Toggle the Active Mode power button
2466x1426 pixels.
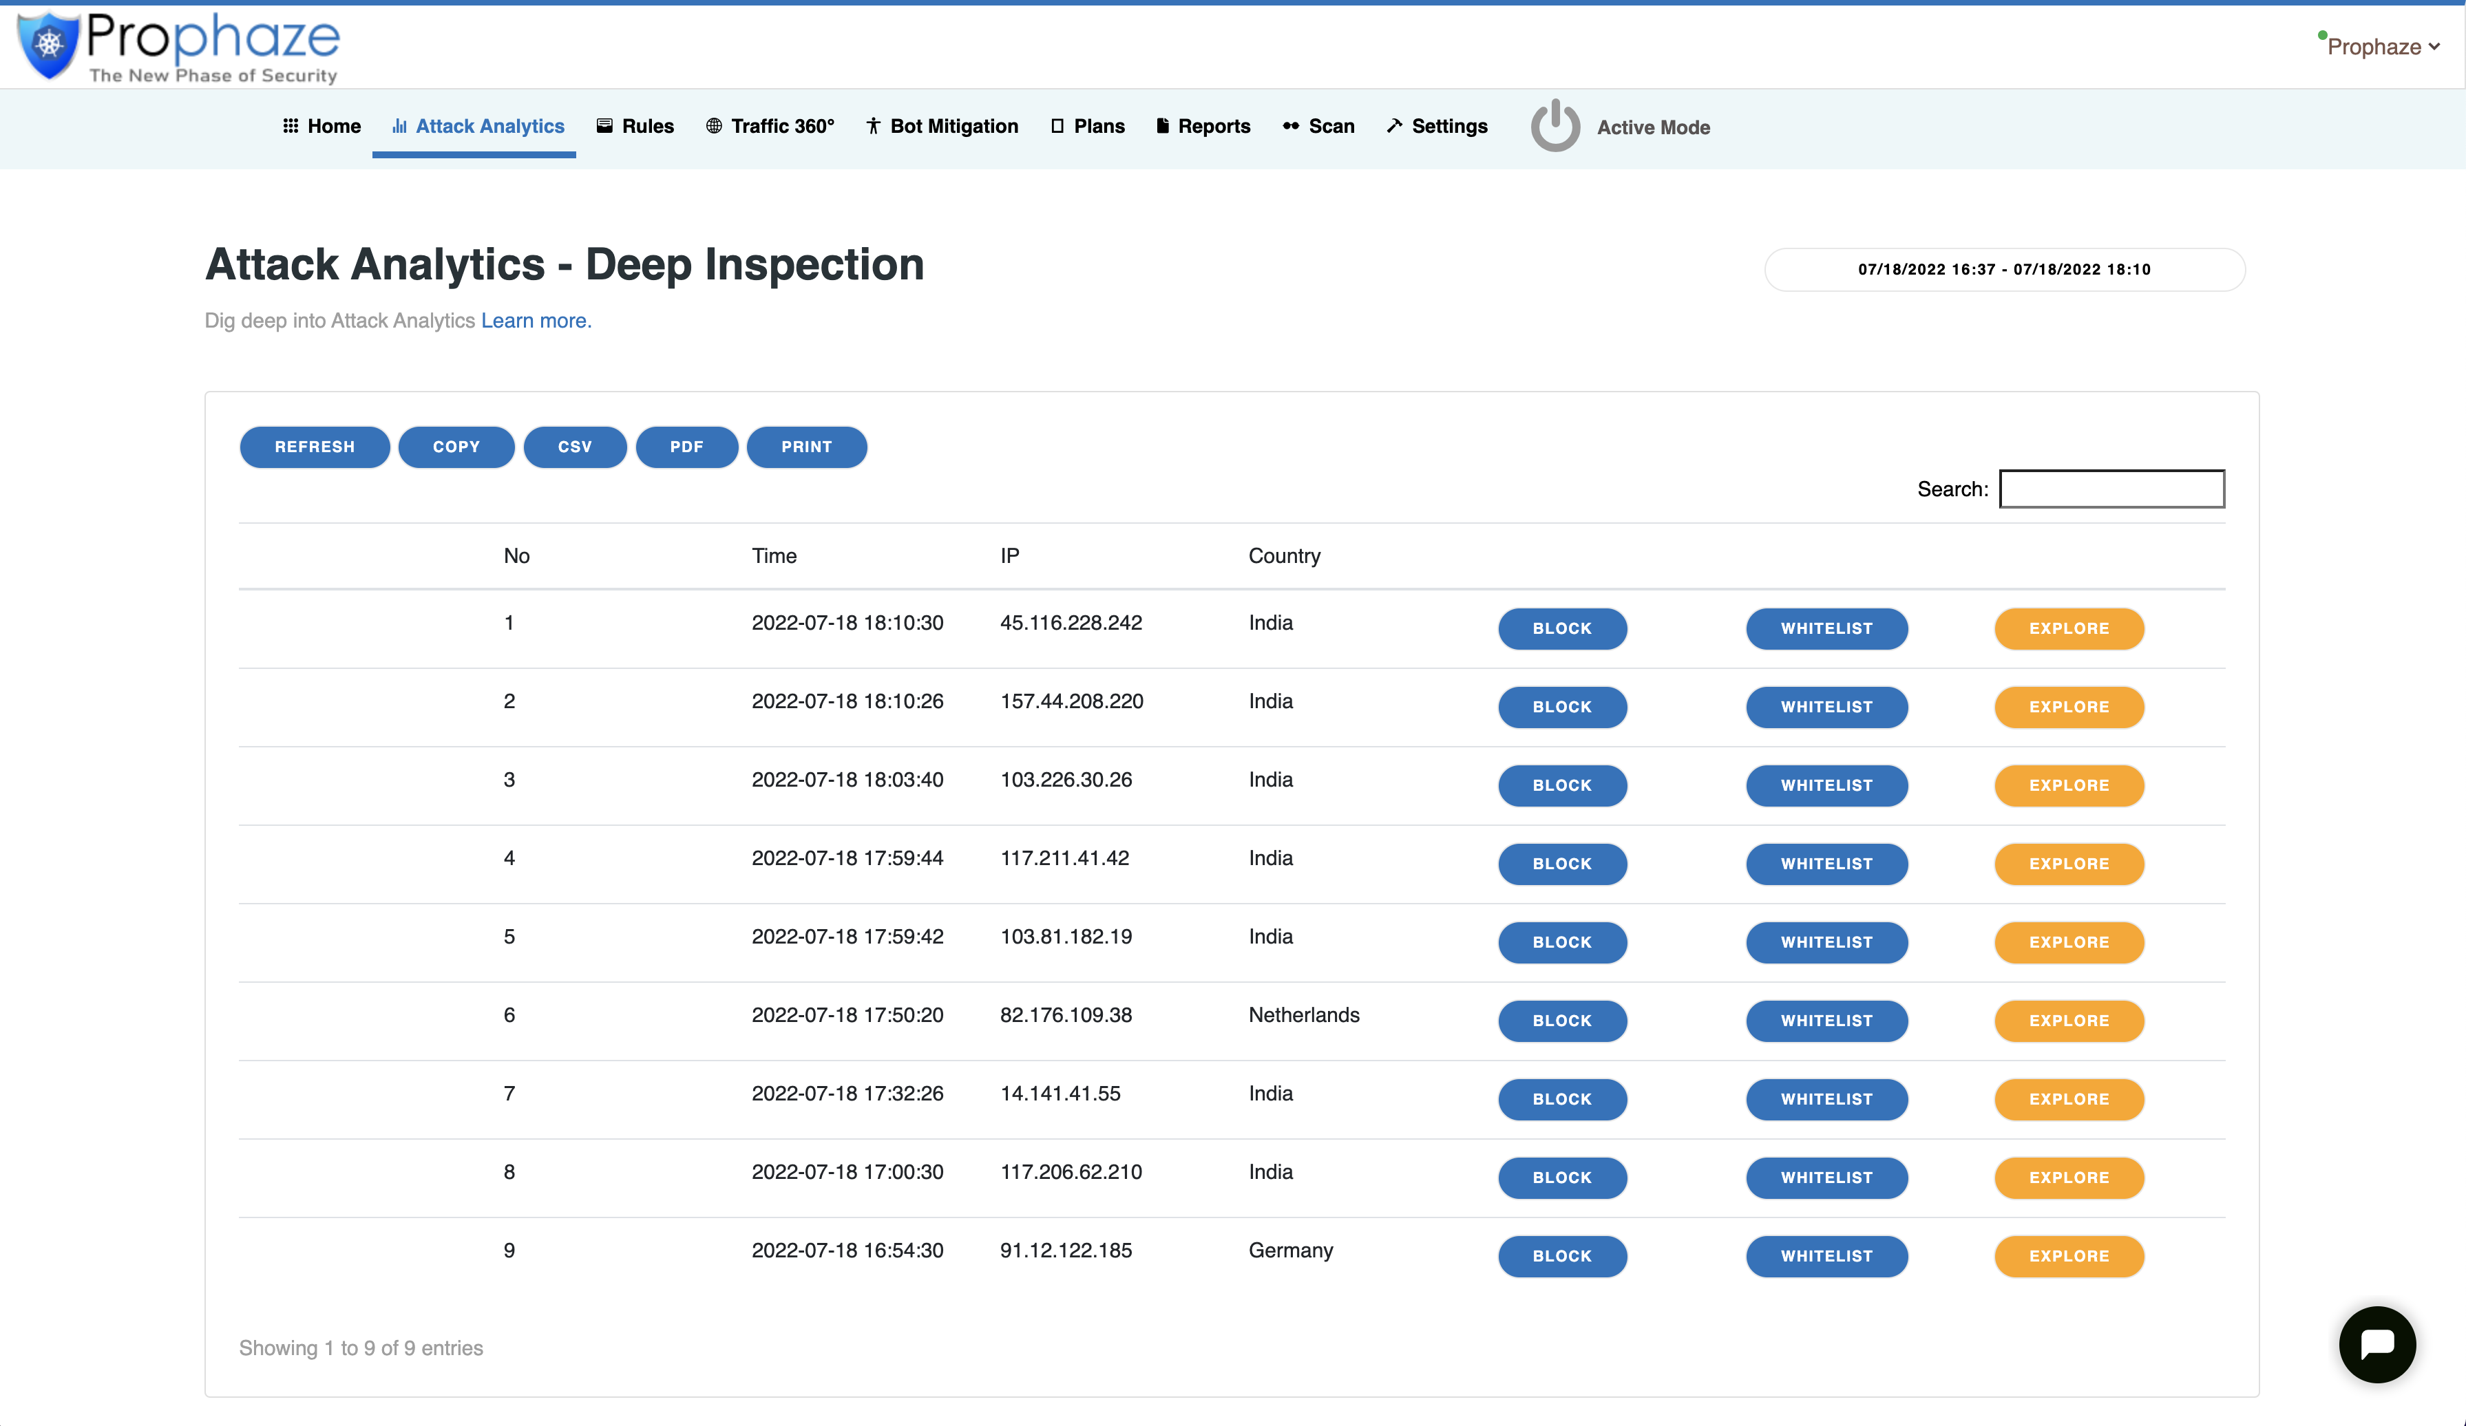pos(1555,126)
